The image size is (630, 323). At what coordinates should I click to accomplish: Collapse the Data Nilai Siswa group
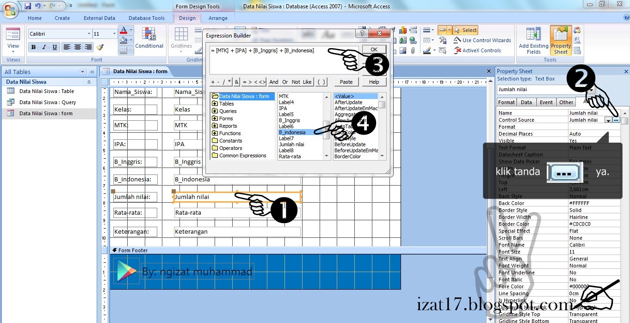(x=89, y=82)
